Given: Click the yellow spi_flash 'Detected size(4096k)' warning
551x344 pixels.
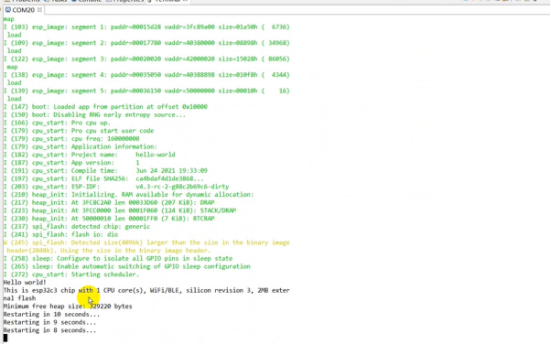Looking at the screenshot, I should 146,246.
